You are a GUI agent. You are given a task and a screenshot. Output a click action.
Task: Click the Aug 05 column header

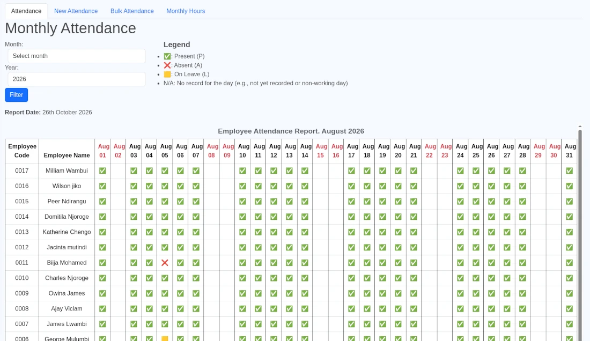pos(165,151)
